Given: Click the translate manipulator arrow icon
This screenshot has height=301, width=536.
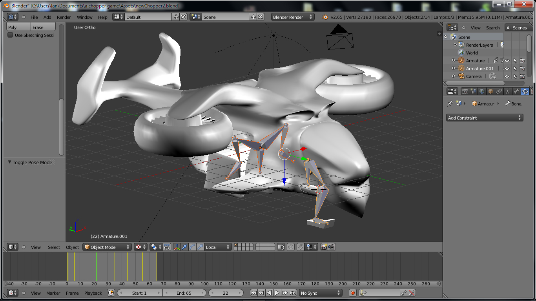Looking at the screenshot, I should 184,247.
